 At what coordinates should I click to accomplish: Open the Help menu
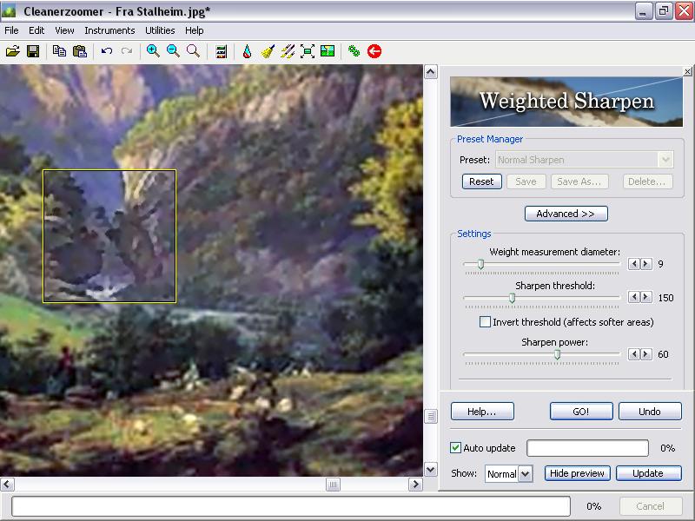194,30
